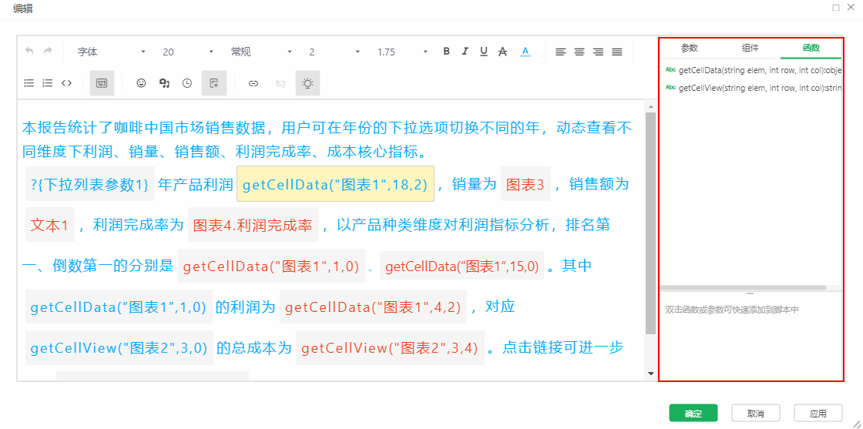Insert a numbered list
Image resolution: width=863 pixels, height=429 pixels.
(x=48, y=83)
